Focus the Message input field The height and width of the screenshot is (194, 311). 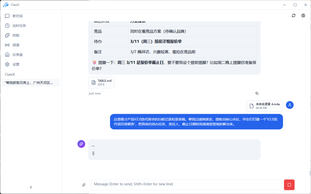pos(186,185)
